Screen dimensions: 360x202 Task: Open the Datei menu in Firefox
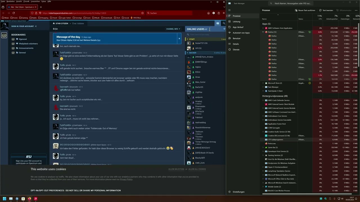pyautogui.click(x=3, y=1)
